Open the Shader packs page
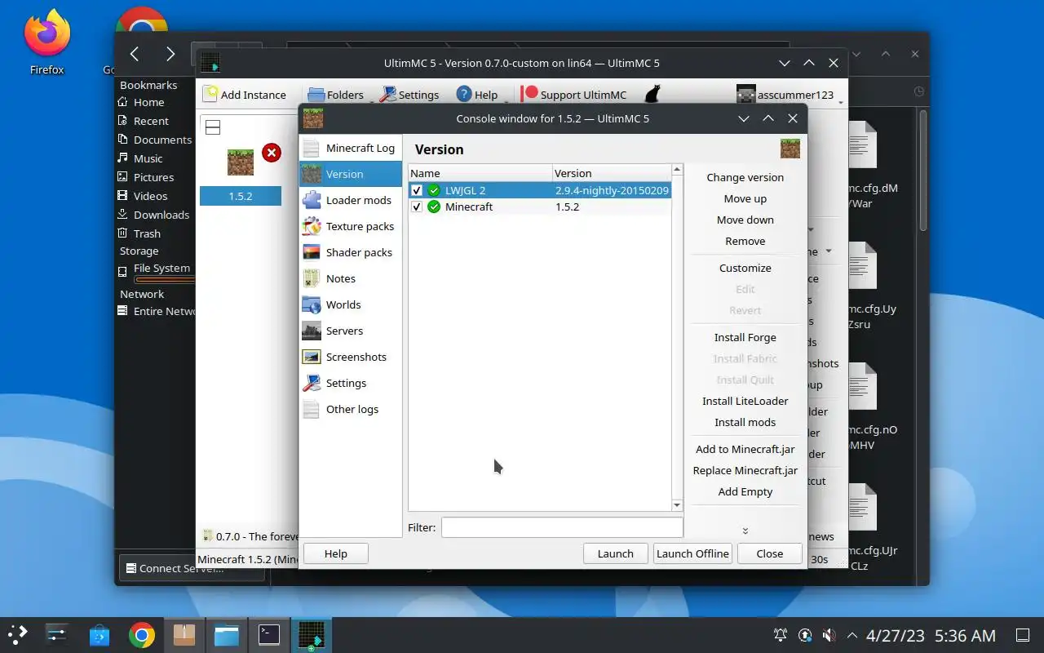The width and height of the screenshot is (1044, 653). 350,252
